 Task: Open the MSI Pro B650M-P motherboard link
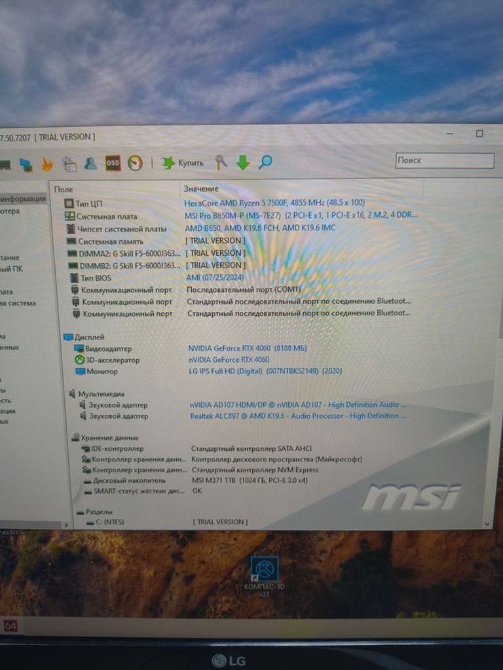300,215
